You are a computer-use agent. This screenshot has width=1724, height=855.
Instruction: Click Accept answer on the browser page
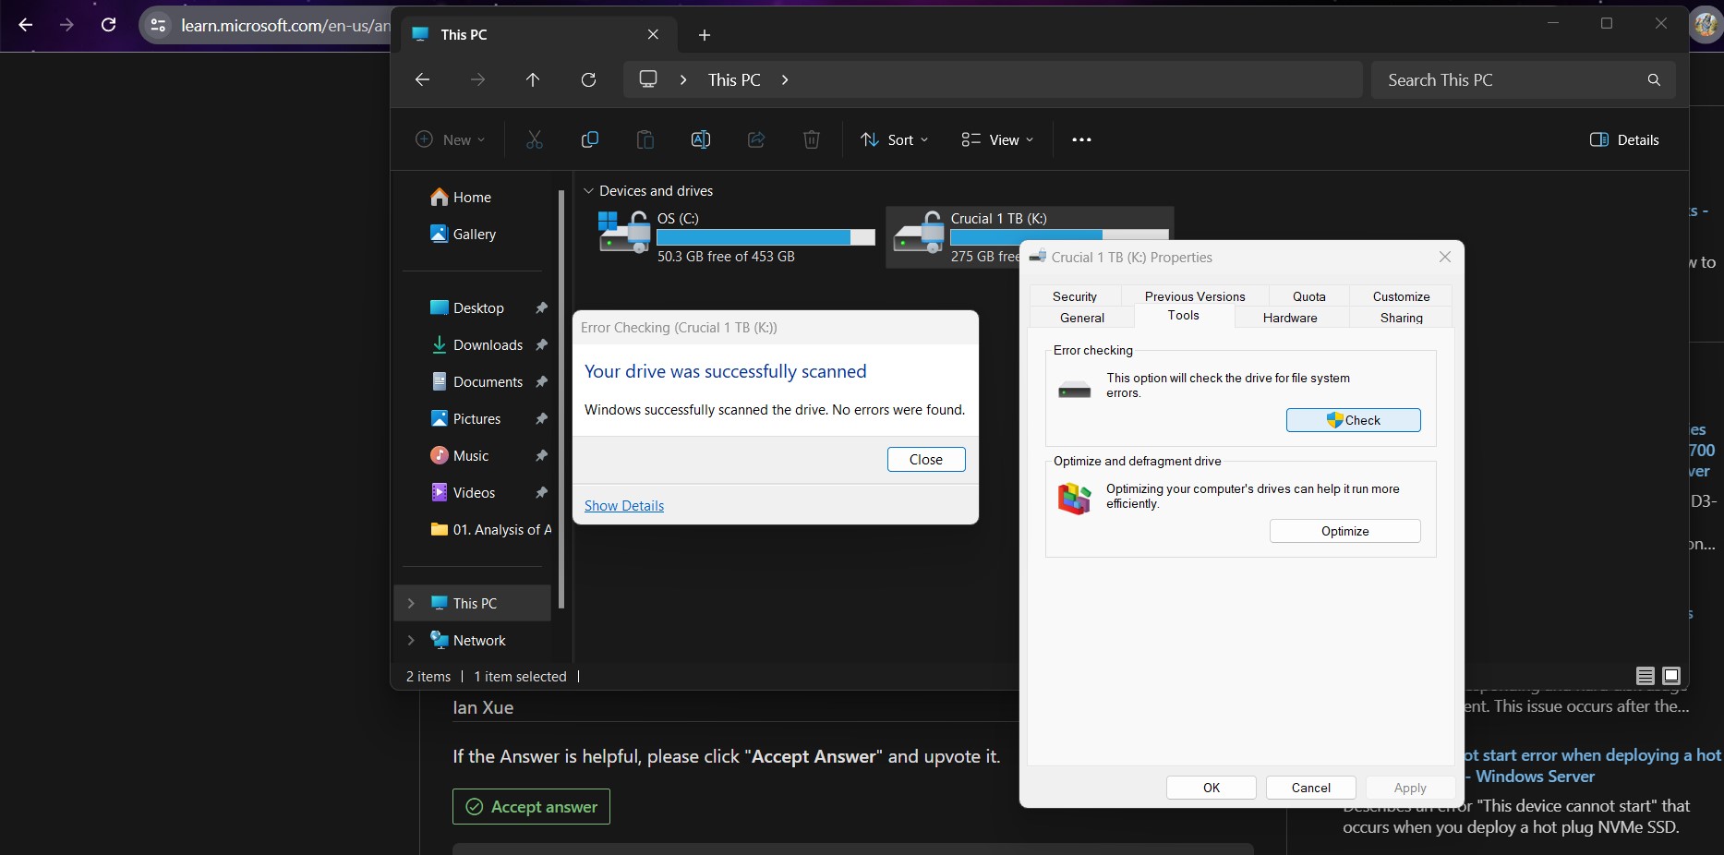coord(531,807)
